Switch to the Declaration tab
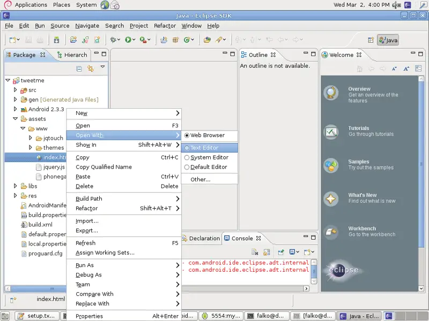Viewport: 429px width, 321px height. 201,238
